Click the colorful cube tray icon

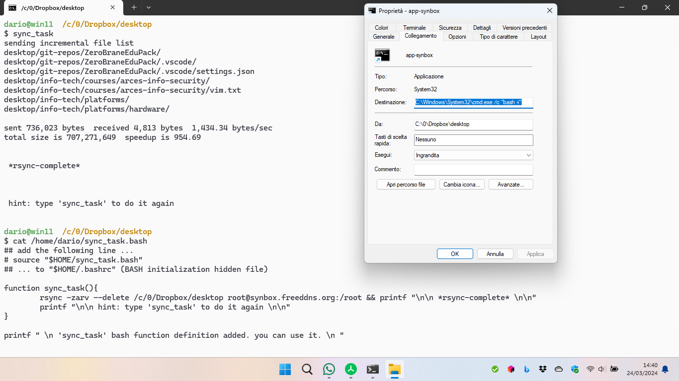point(511,369)
